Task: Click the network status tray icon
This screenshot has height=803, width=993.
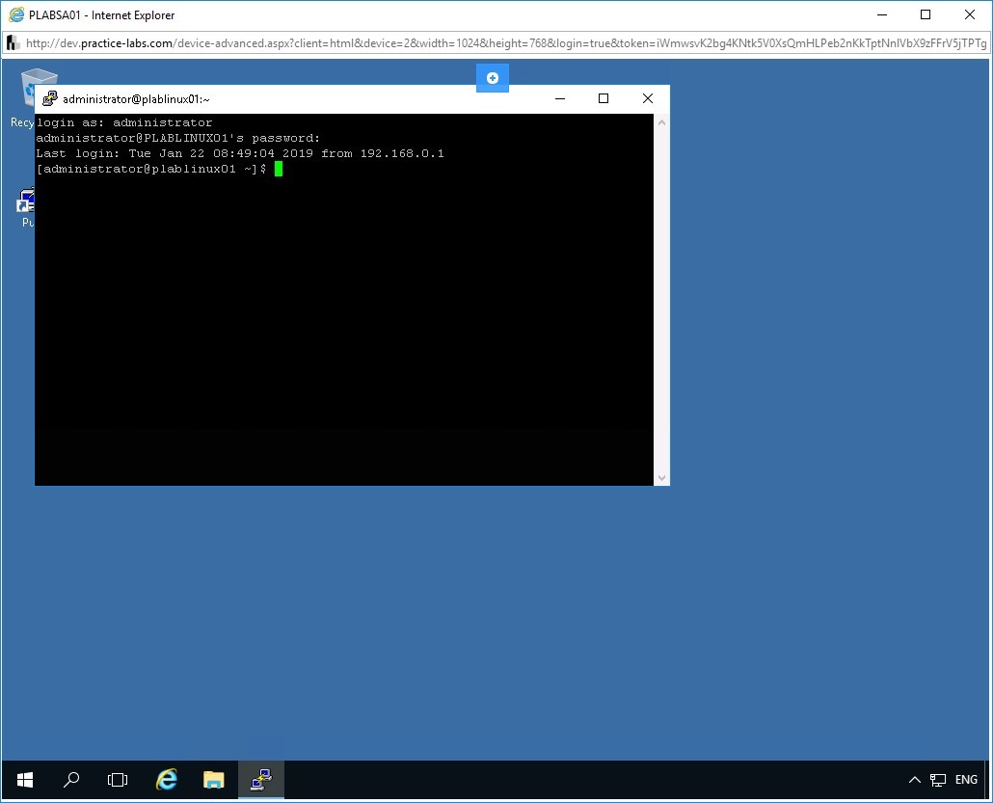Action: click(938, 780)
